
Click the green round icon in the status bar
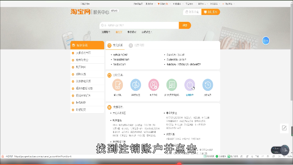[x=217, y=156]
